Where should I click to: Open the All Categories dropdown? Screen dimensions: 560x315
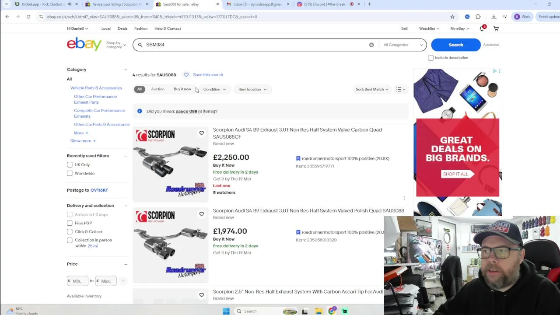403,45
